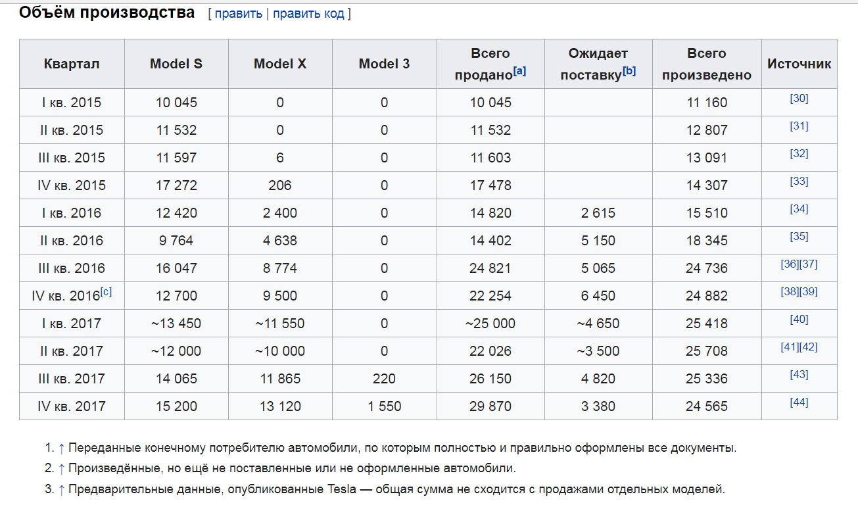858x507 pixels.
Task: Click the "Объём производства" section heading
Action: point(107,12)
